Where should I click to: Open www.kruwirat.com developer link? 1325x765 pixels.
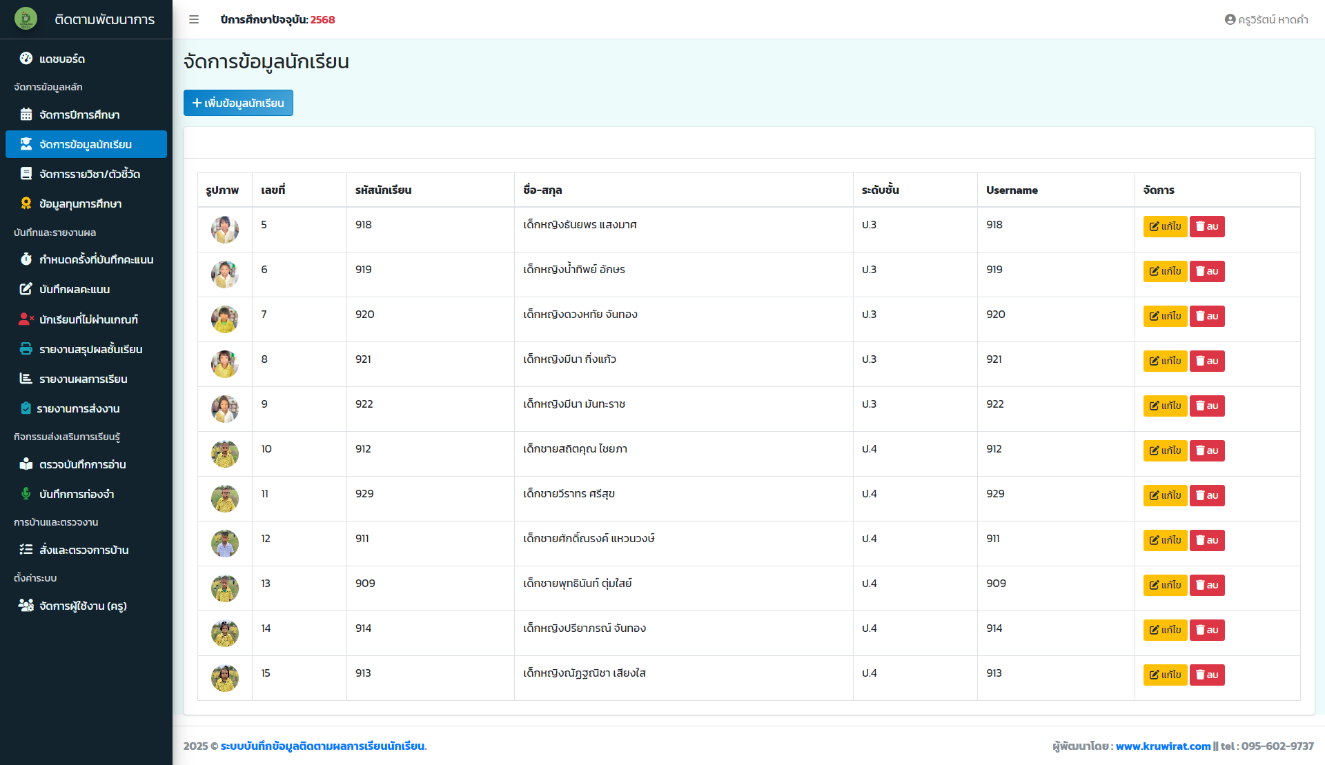1163,746
